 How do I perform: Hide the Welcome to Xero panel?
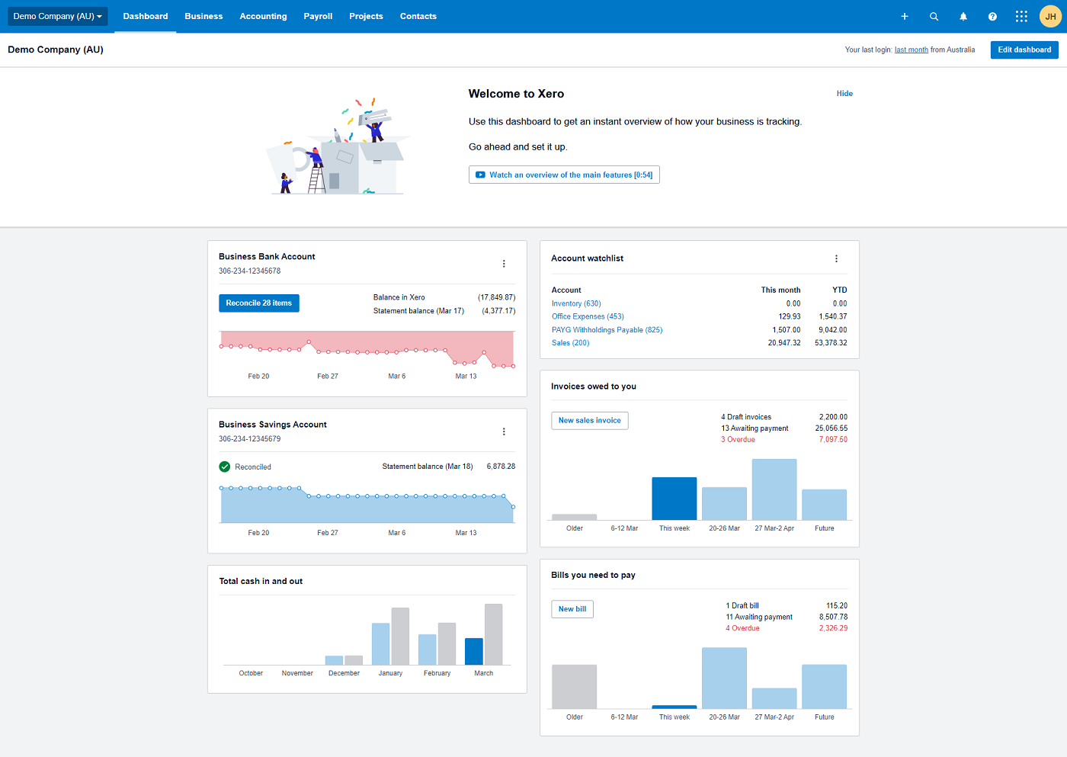[844, 93]
